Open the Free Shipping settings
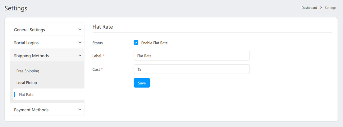Screen dimensions: 343x127 click(28, 71)
